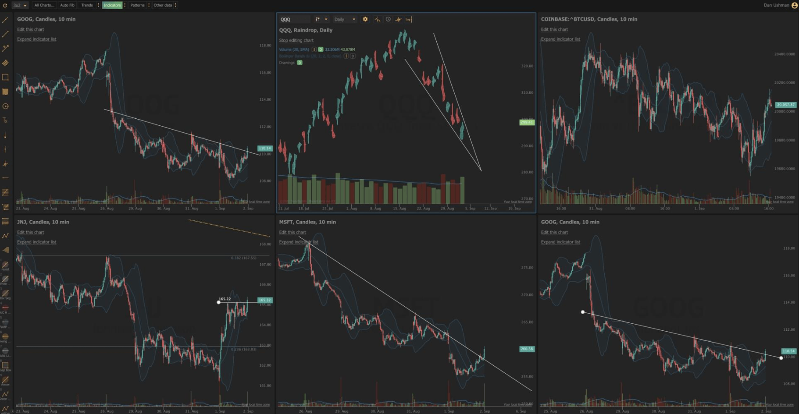The height and width of the screenshot is (414, 799).
Task: Select the highlighted Indicators tab
Action: pyautogui.click(x=112, y=5)
